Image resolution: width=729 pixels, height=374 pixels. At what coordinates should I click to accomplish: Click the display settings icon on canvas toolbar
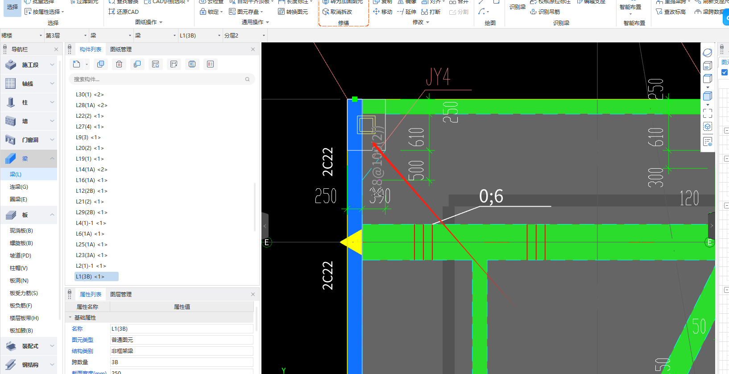[708, 142]
